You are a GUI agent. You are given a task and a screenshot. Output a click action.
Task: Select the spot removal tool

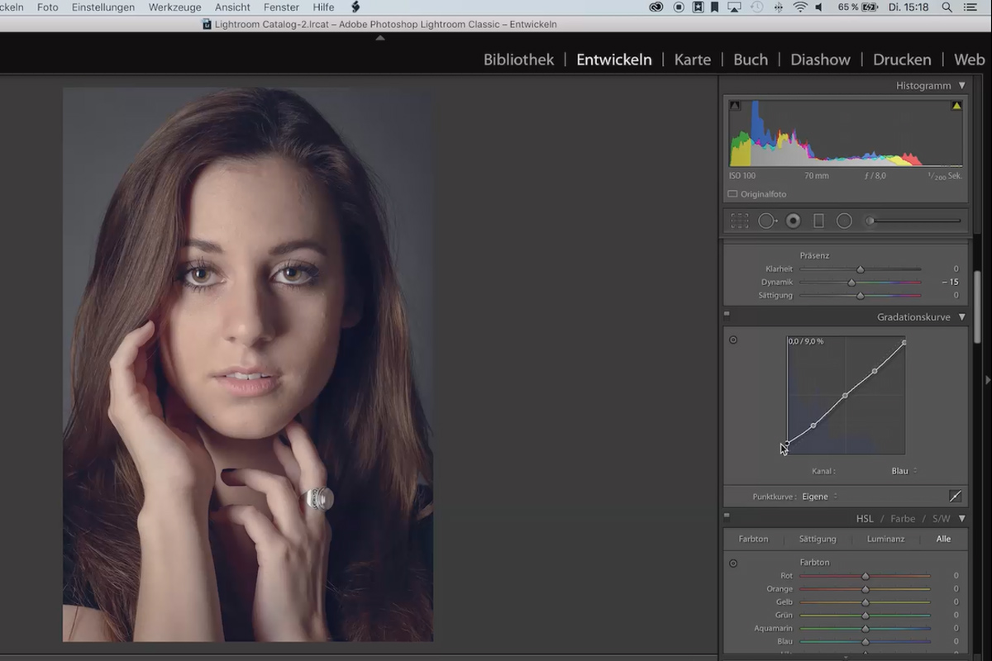[768, 221]
